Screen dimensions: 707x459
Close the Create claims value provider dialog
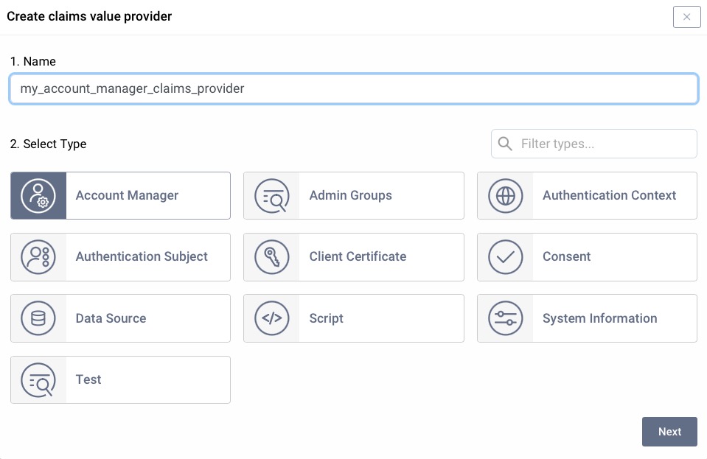(686, 17)
